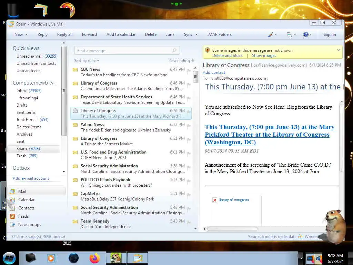Launch Firefox from the taskbar
Image resolution: width=353 pixels, height=265 pixels.
[95, 258]
